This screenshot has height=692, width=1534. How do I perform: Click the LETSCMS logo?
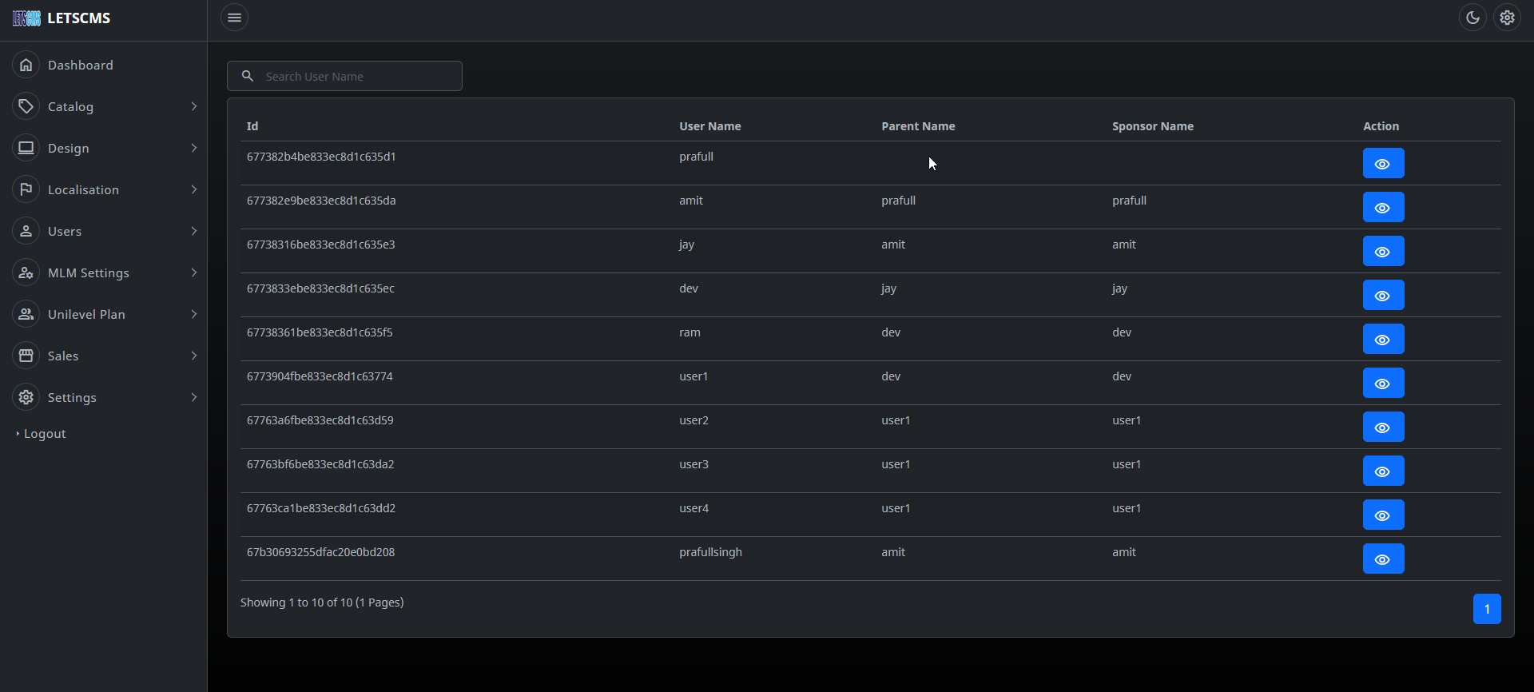[x=62, y=18]
